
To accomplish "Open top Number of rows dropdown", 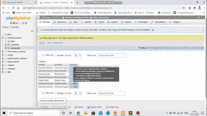I will pos(78,55).
